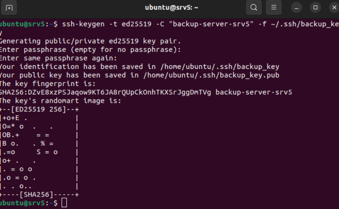Click the "Enter same passphrase again" line
This screenshot has height=209, width=339.
point(58,58)
